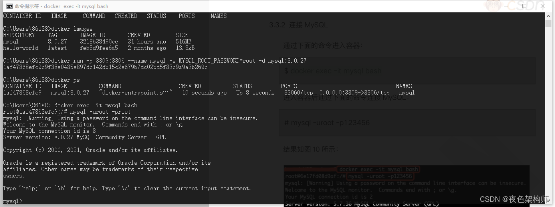Click the Command Prompt window title text
The image size is (555, 207).
[61, 6]
